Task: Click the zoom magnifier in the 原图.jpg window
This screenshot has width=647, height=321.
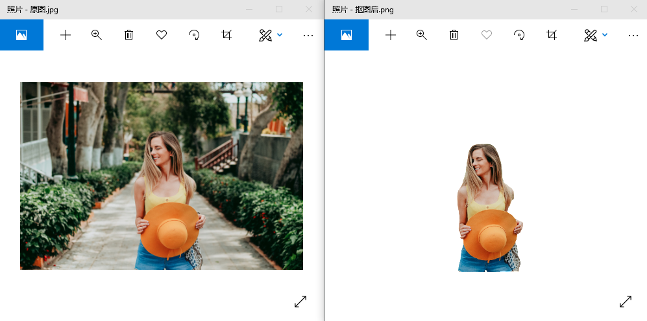Action: [97, 35]
